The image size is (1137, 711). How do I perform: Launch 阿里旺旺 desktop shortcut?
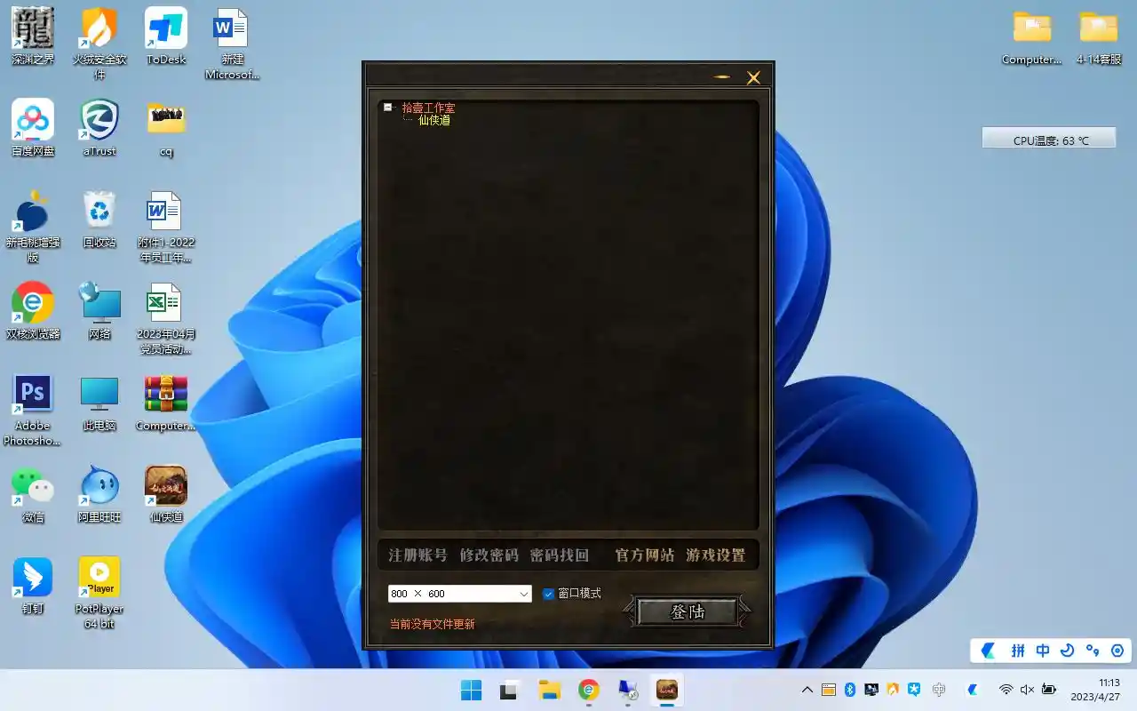pos(99,494)
